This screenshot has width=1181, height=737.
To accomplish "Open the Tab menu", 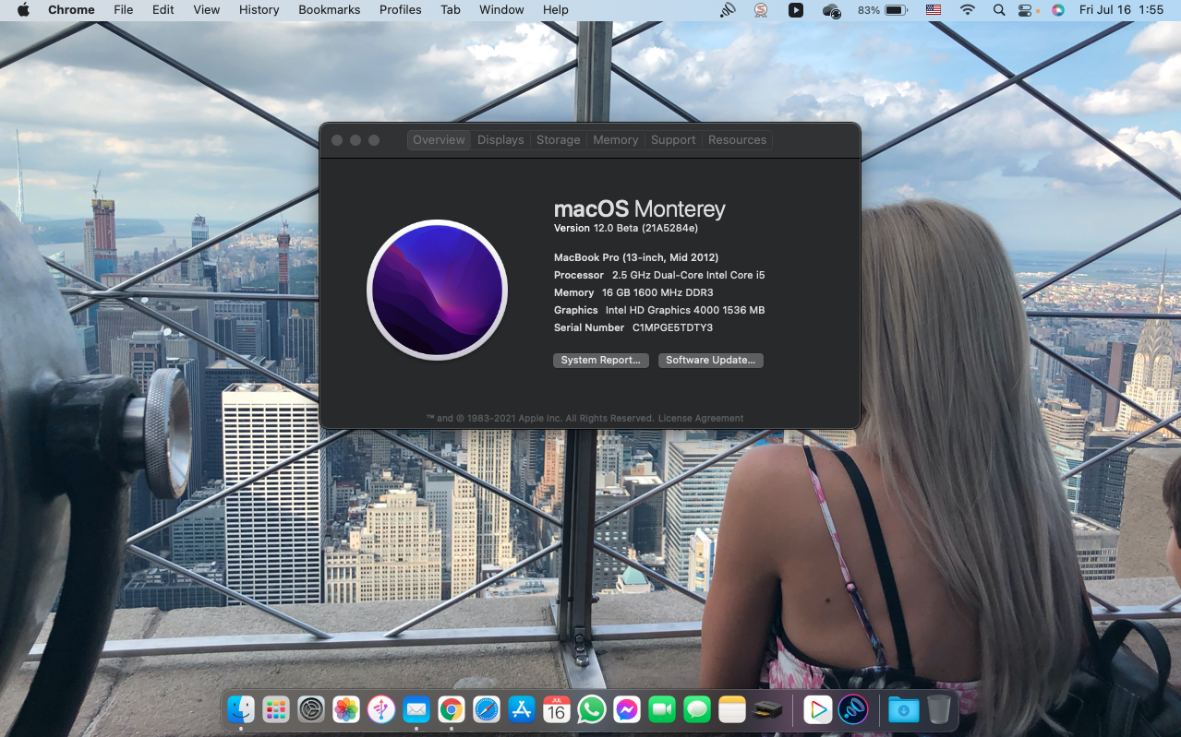I will [x=451, y=9].
